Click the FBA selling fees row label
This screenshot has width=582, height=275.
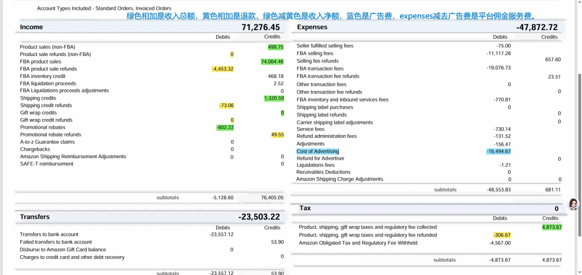point(315,53)
